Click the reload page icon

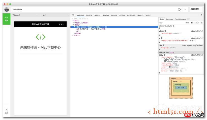[179, 9]
